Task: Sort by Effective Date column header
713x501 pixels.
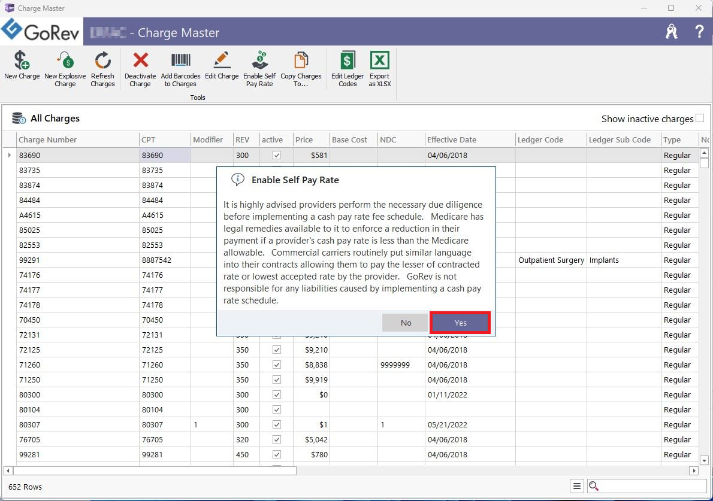Action: [470, 139]
